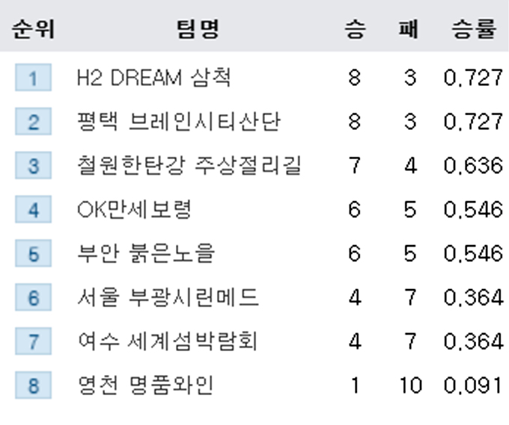Viewport: 509px width, 425px height.
Task: Click the rank 4 badge
Action: [x=33, y=209]
